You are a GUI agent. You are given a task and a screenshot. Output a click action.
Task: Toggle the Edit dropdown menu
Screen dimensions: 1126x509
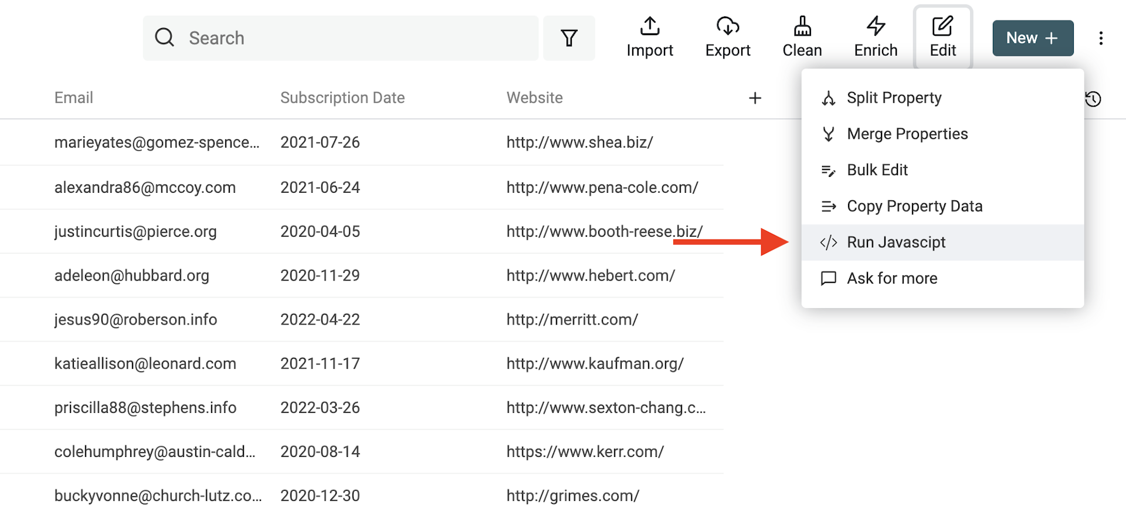click(x=942, y=37)
